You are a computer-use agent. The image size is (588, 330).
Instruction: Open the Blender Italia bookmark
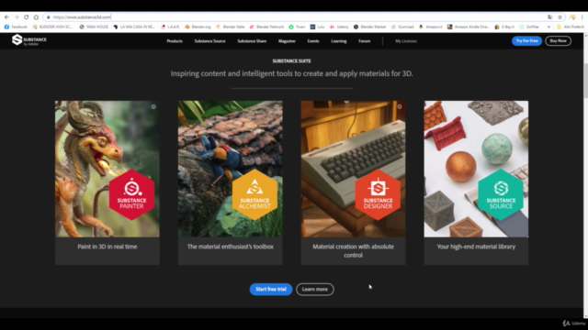tap(231, 27)
